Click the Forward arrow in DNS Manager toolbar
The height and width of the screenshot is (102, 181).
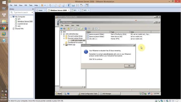pos(64,29)
